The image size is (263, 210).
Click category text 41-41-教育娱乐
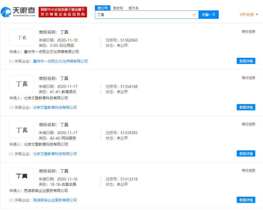(x=63, y=92)
